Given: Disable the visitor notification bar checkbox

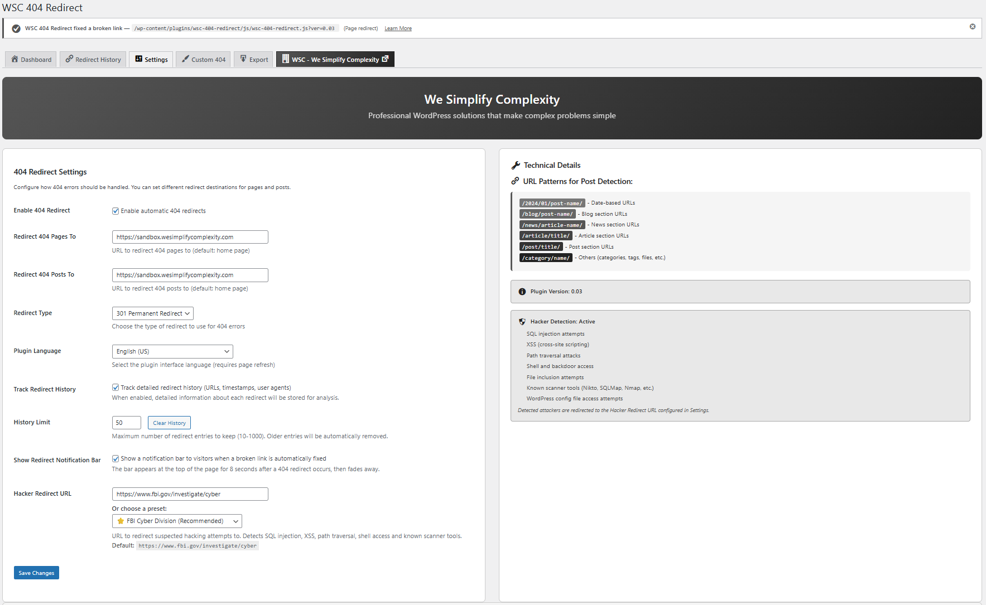Looking at the screenshot, I should [116, 458].
